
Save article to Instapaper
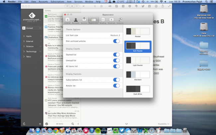click(x=123, y=6)
